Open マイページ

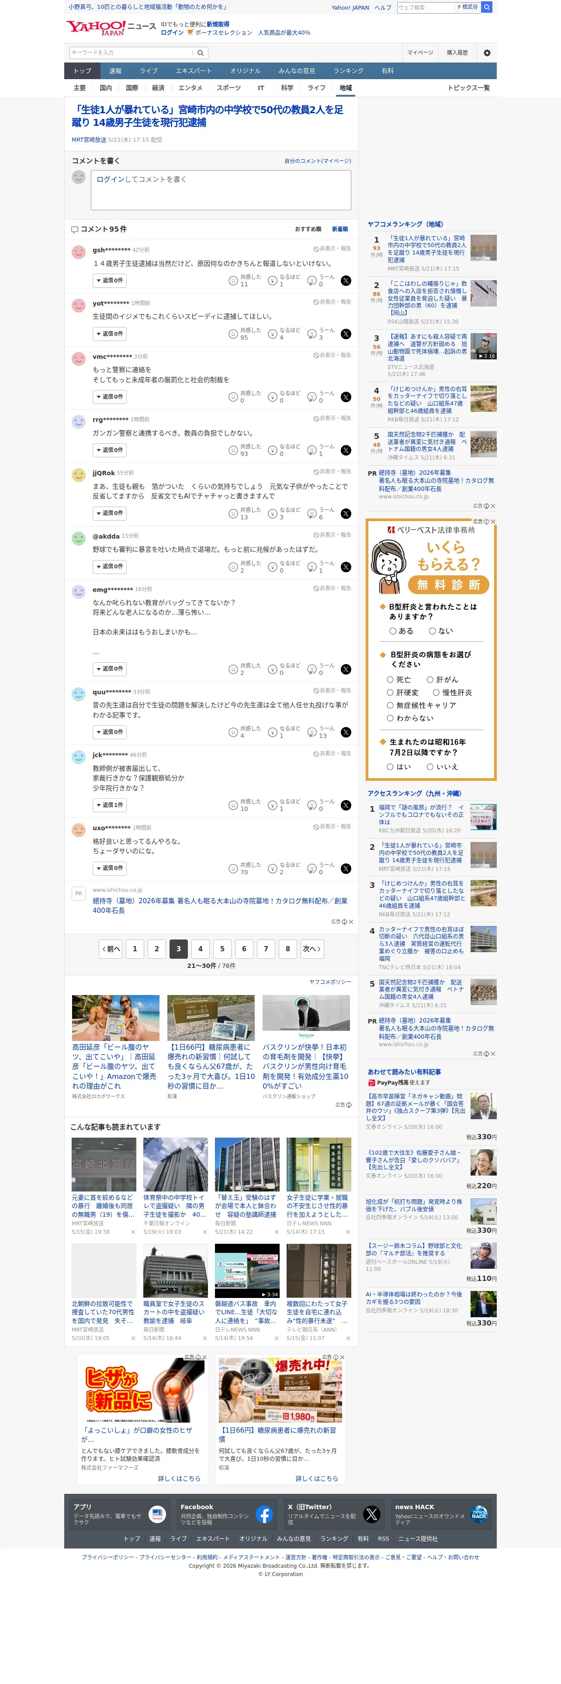coord(420,53)
